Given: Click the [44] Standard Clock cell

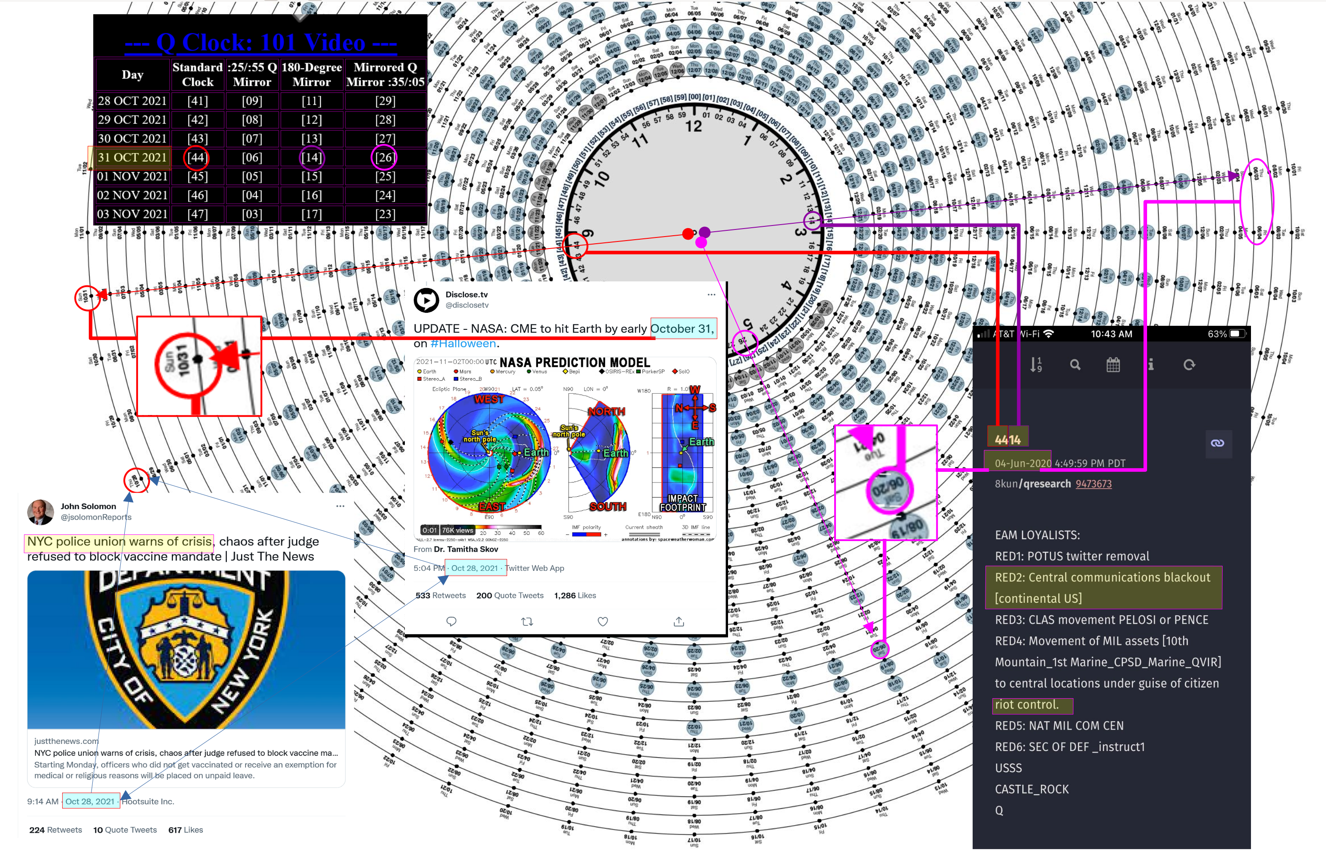Looking at the screenshot, I should point(197,157).
